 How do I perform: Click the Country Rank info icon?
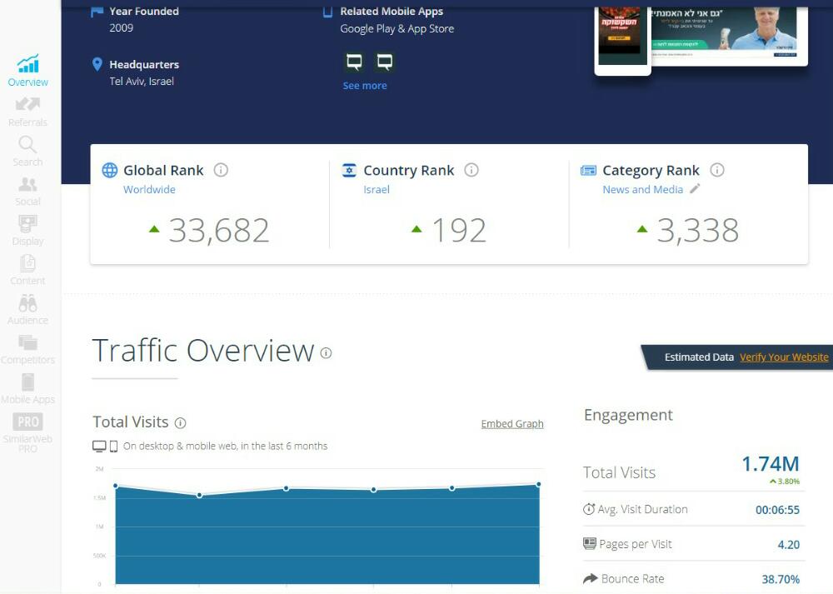[471, 170]
